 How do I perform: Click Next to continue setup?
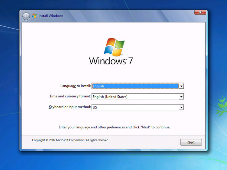pos(191,142)
